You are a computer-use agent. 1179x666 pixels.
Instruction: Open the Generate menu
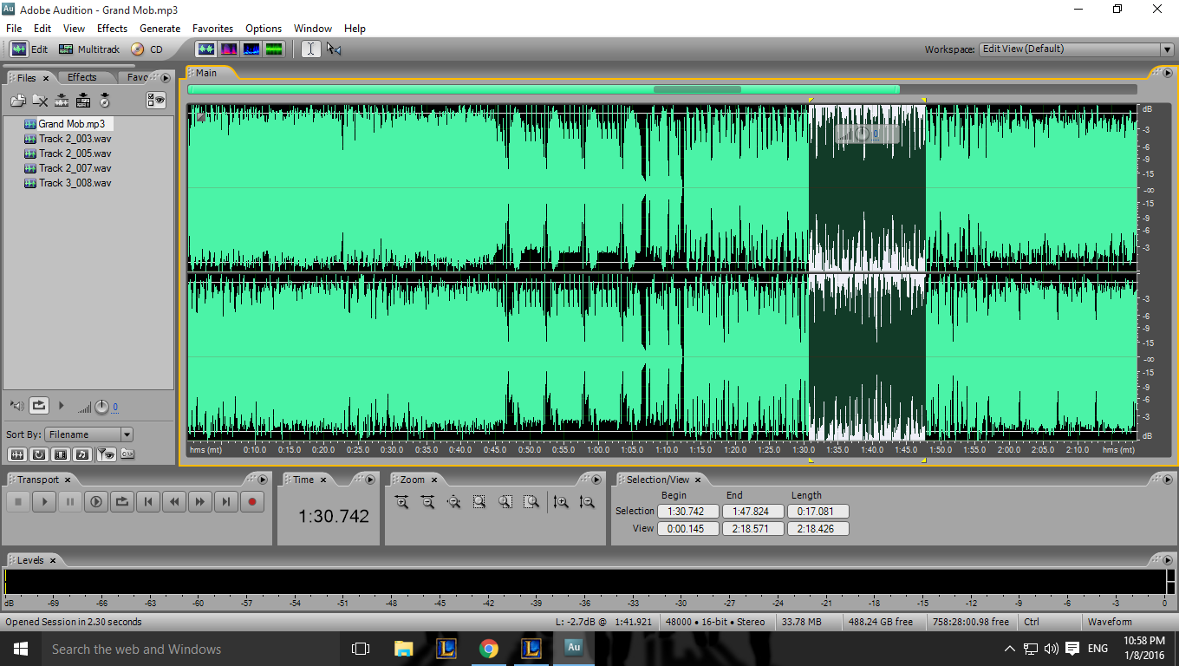(x=160, y=29)
